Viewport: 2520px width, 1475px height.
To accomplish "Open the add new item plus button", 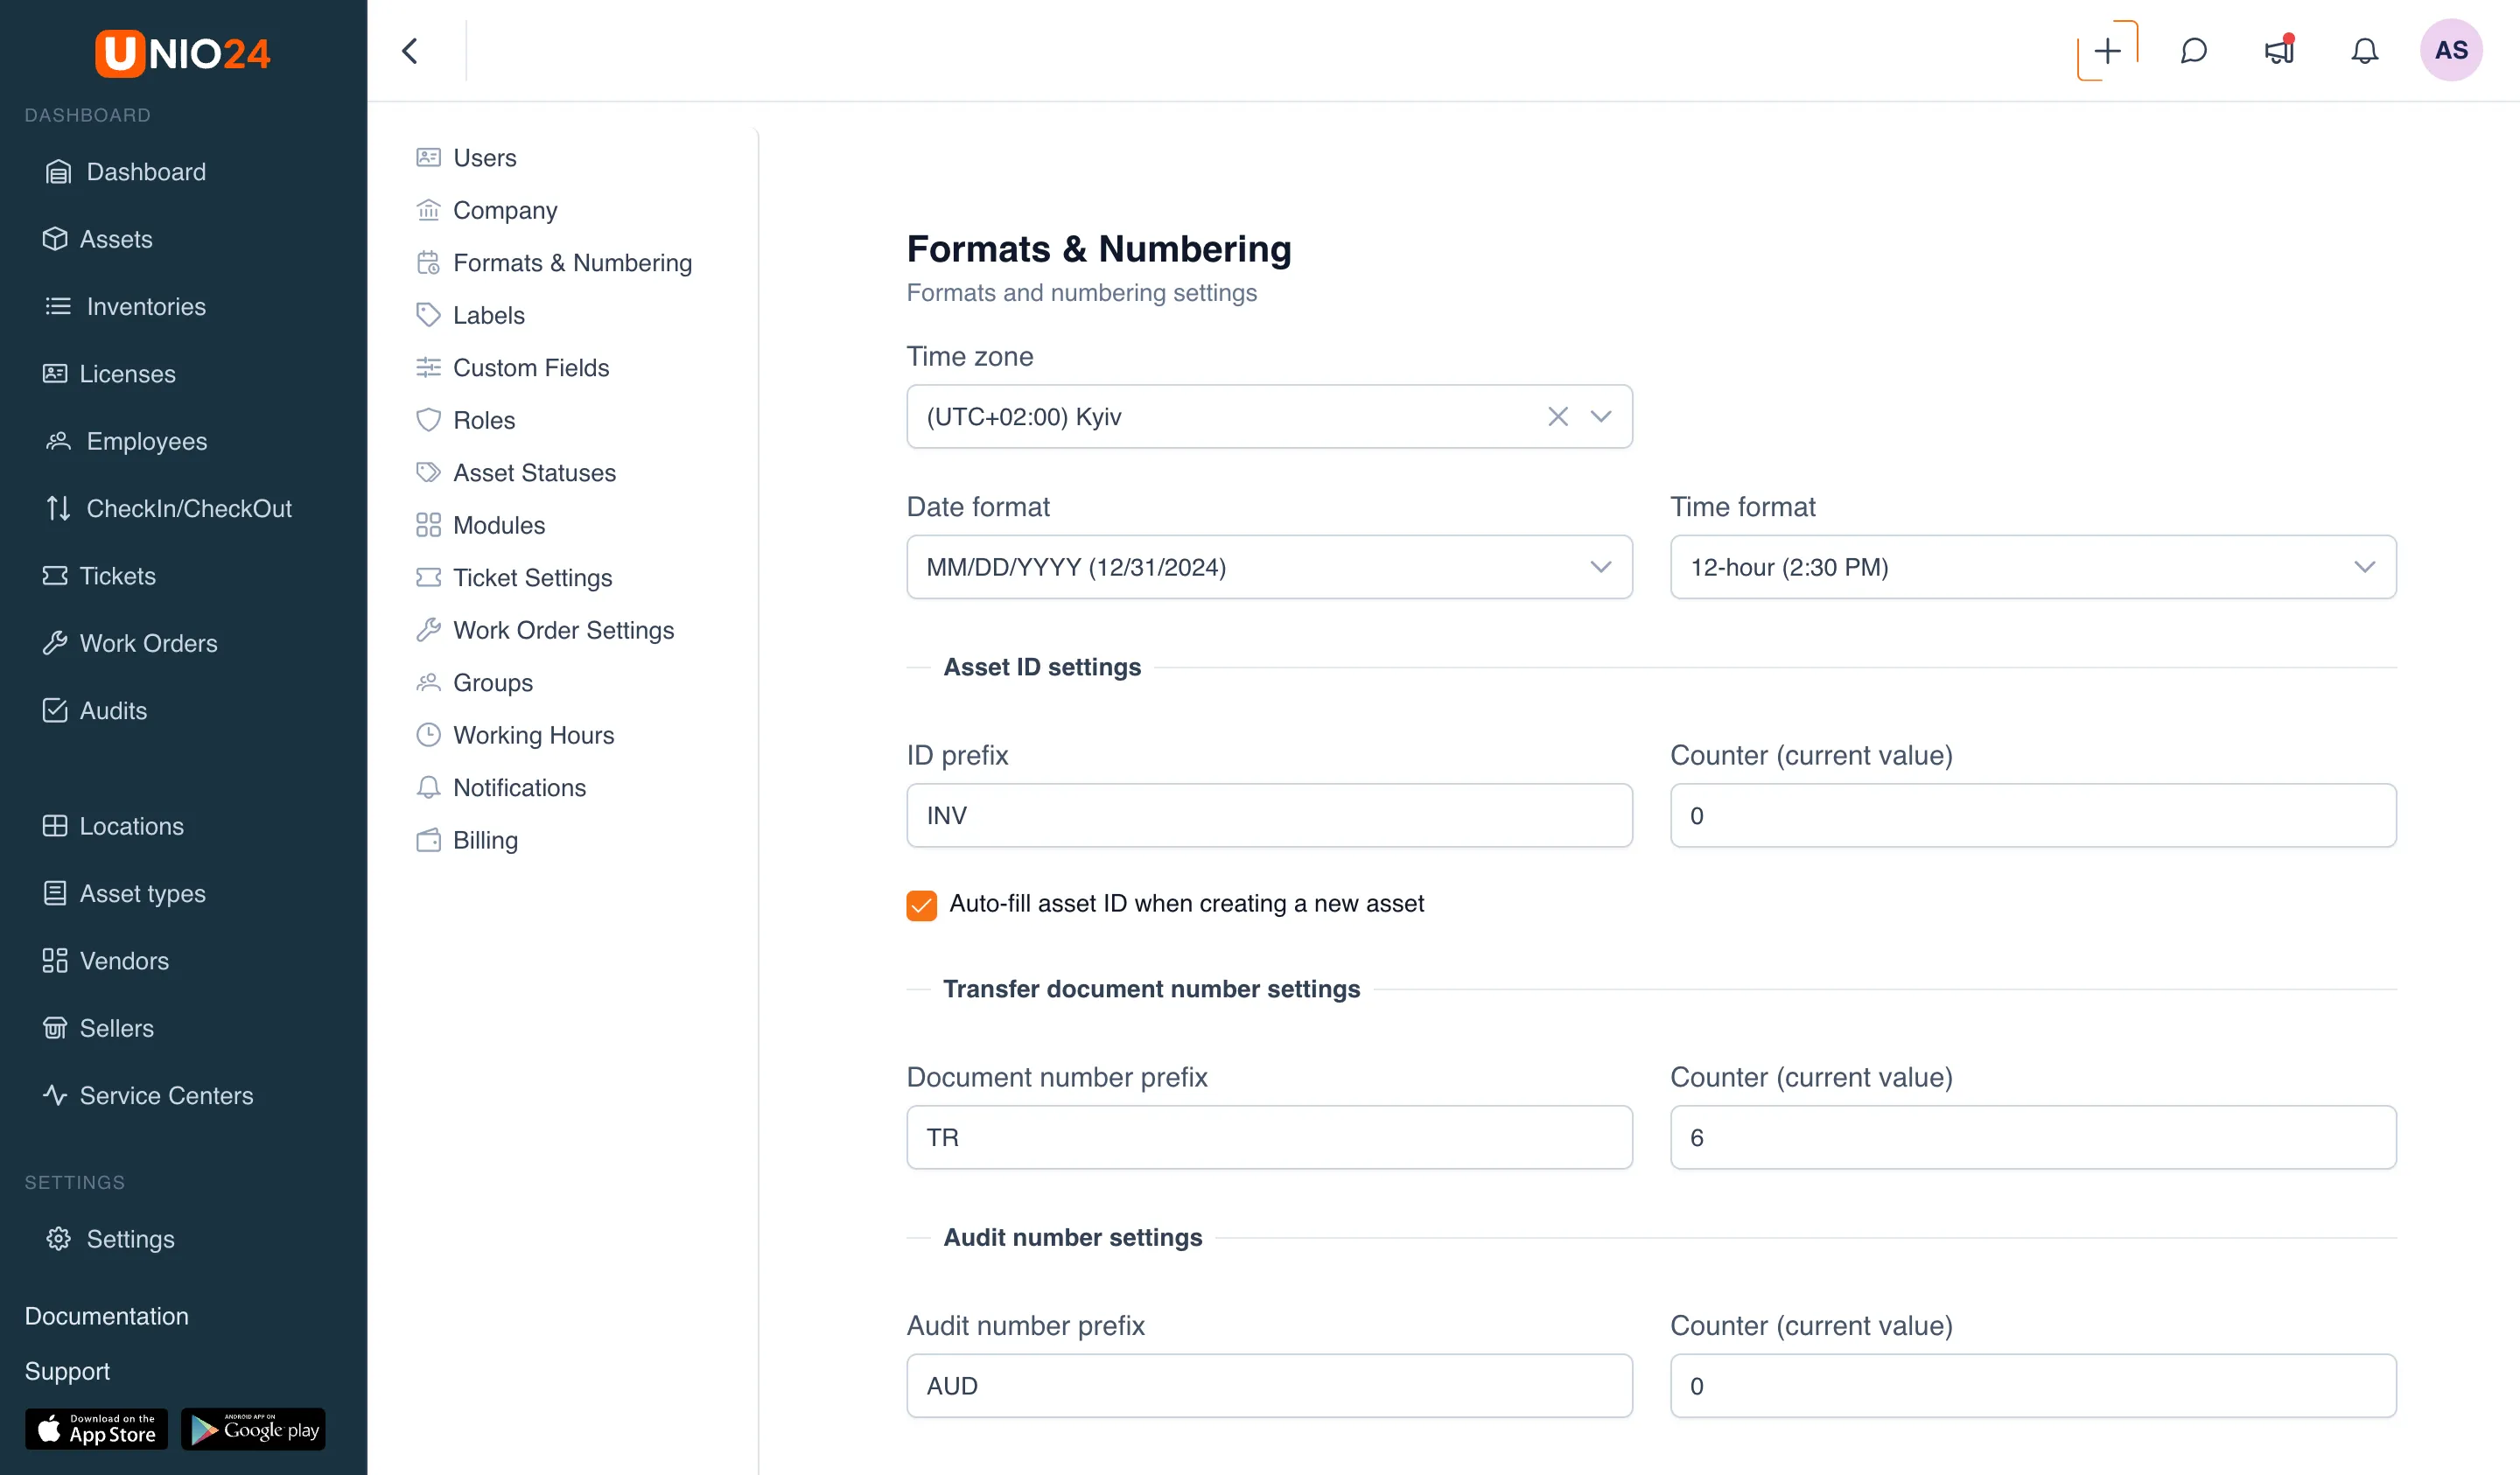I will (x=2107, y=51).
